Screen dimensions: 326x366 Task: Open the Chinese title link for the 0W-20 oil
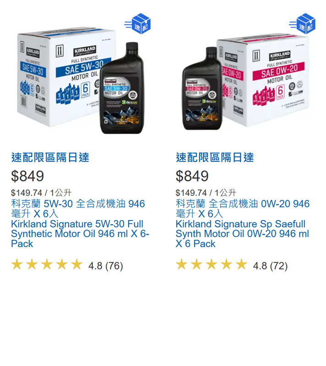[x=243, y=209]
